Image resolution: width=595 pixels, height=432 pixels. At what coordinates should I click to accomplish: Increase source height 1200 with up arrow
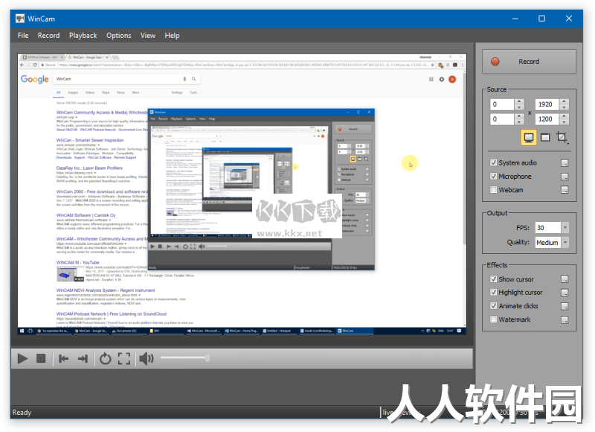pos(565,116)
